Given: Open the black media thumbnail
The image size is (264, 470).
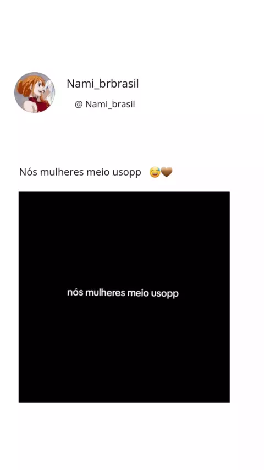Looking at the screenshot, I should (124, 297).
